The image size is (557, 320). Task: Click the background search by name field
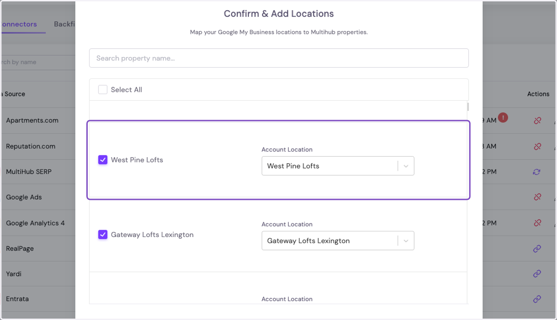38,62
